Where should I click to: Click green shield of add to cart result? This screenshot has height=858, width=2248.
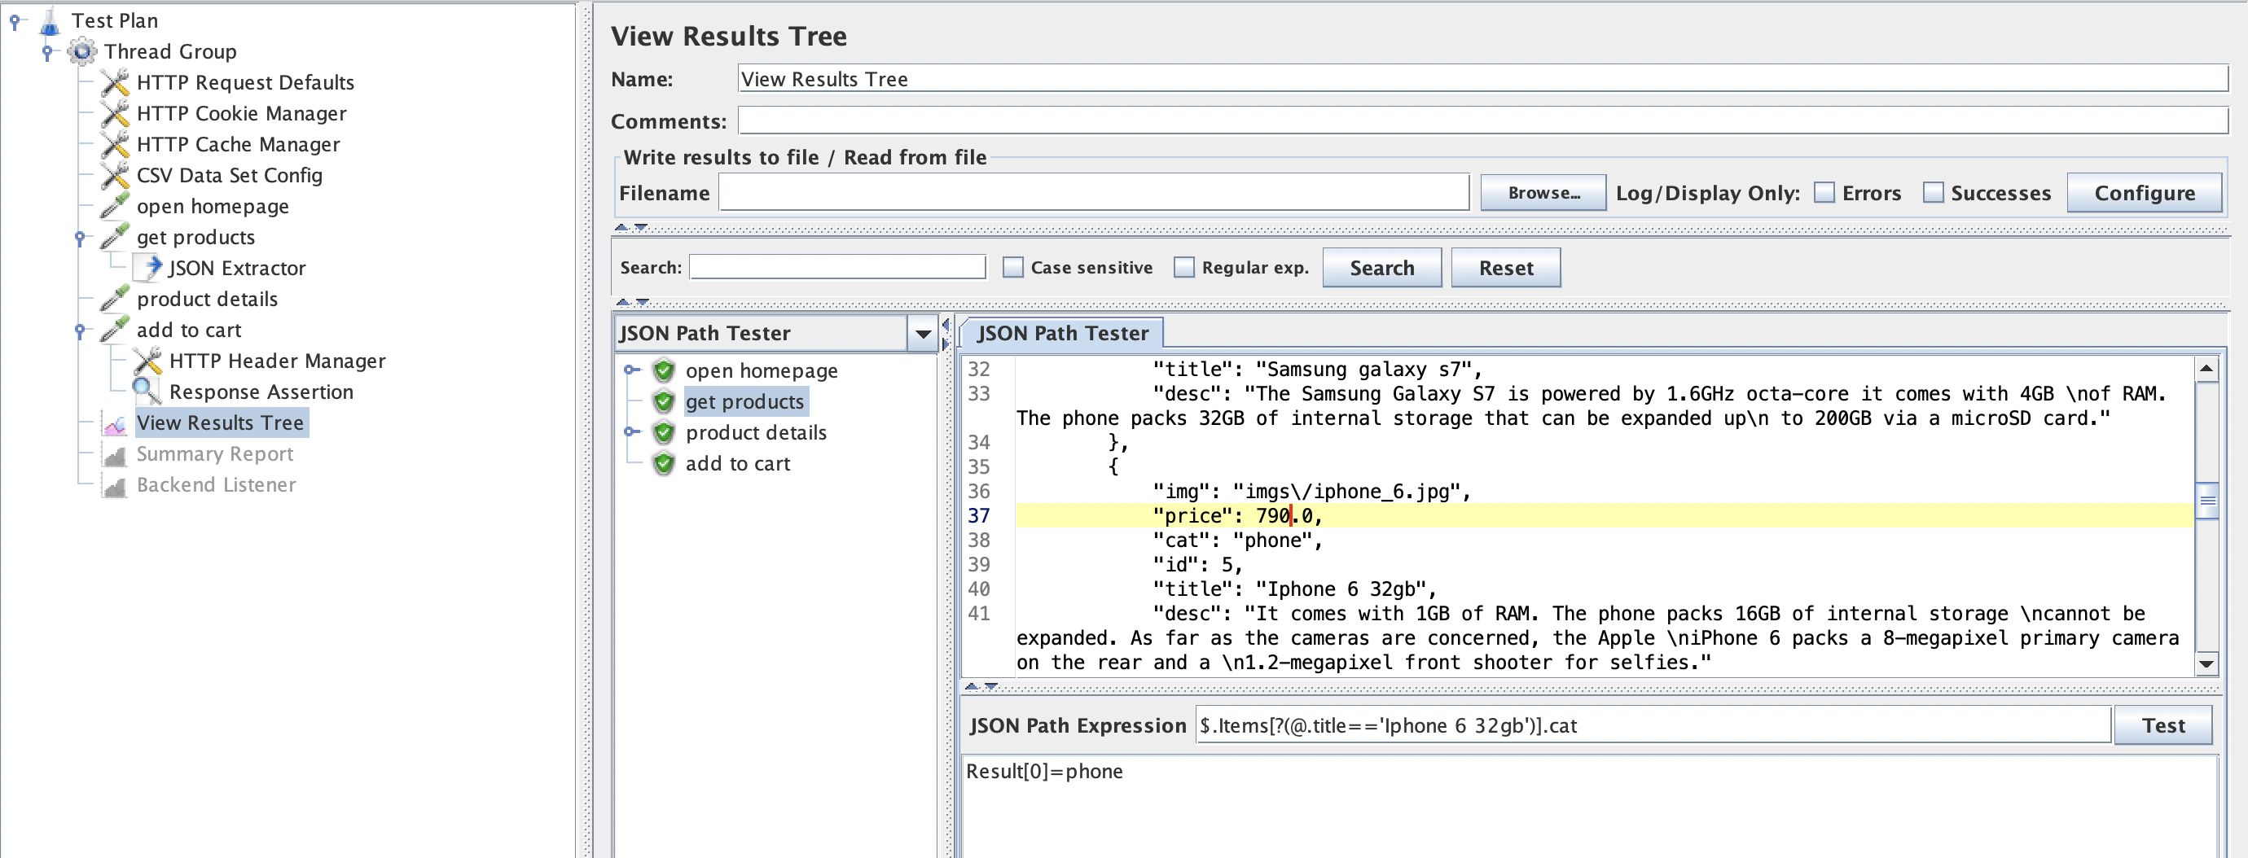tap(664, 464)
